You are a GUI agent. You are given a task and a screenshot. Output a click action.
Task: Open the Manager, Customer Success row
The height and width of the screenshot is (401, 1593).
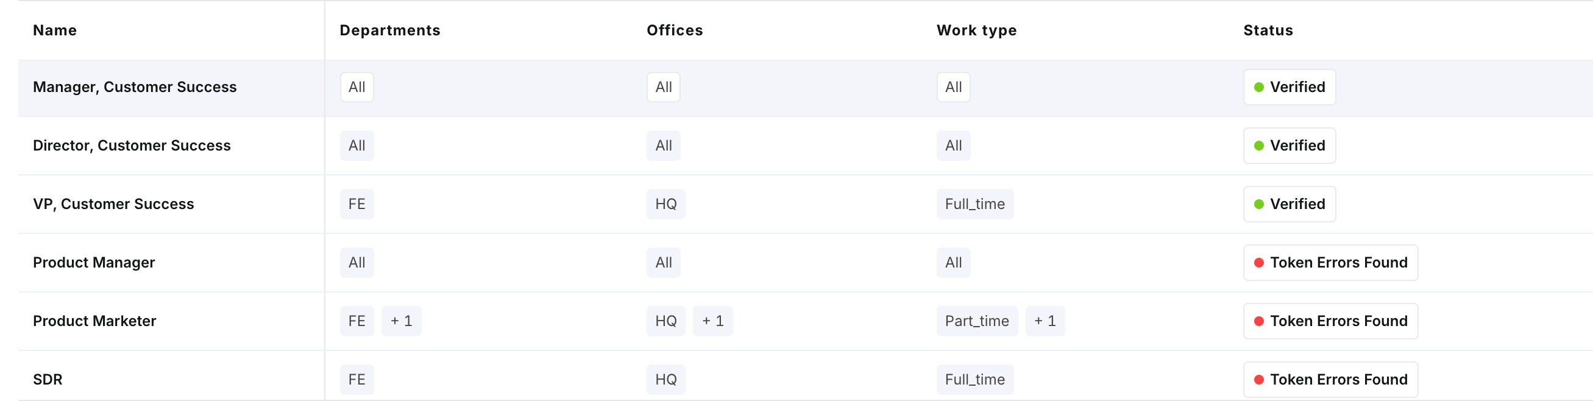click(134, 87)
